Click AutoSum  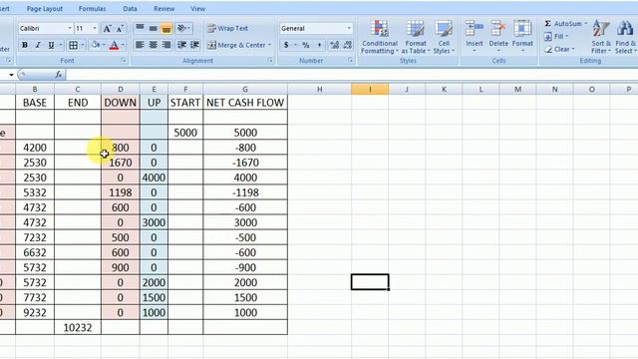pos(563,24)
